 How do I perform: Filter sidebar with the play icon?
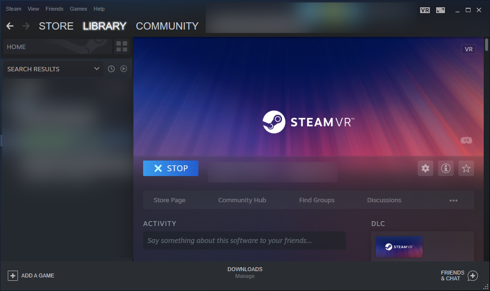(x=124, y=68)
